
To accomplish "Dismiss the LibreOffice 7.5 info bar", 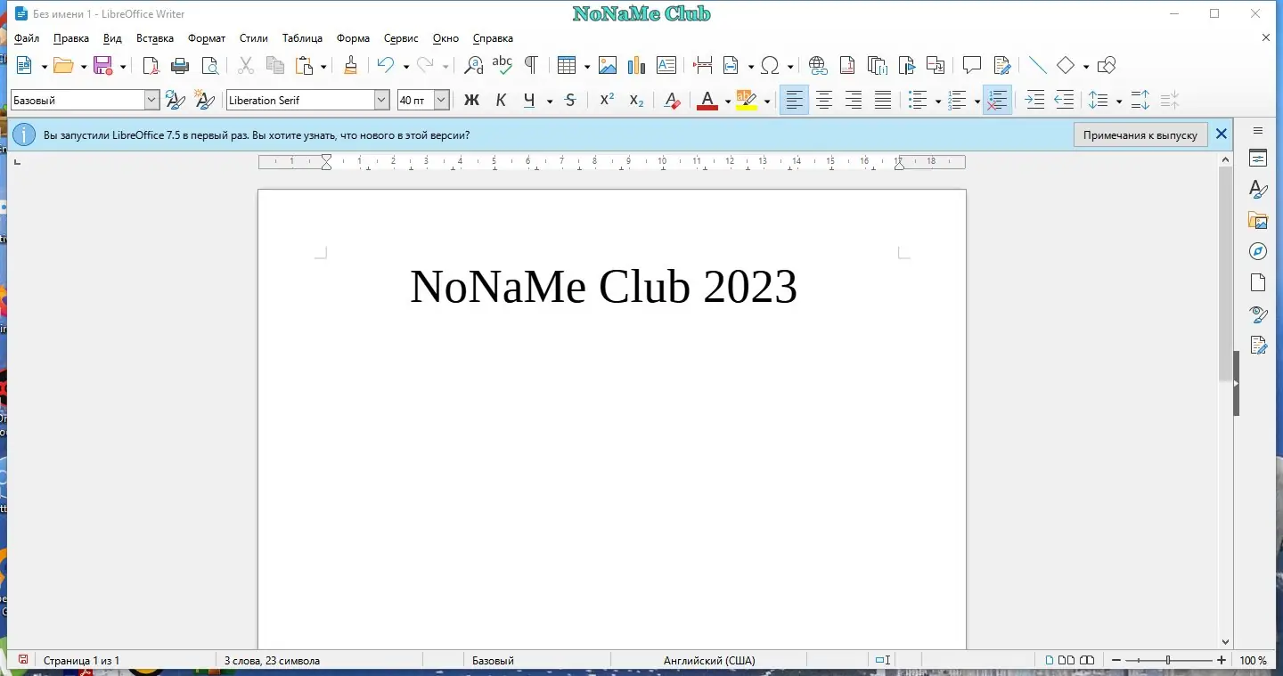I will coord(1222,134).
